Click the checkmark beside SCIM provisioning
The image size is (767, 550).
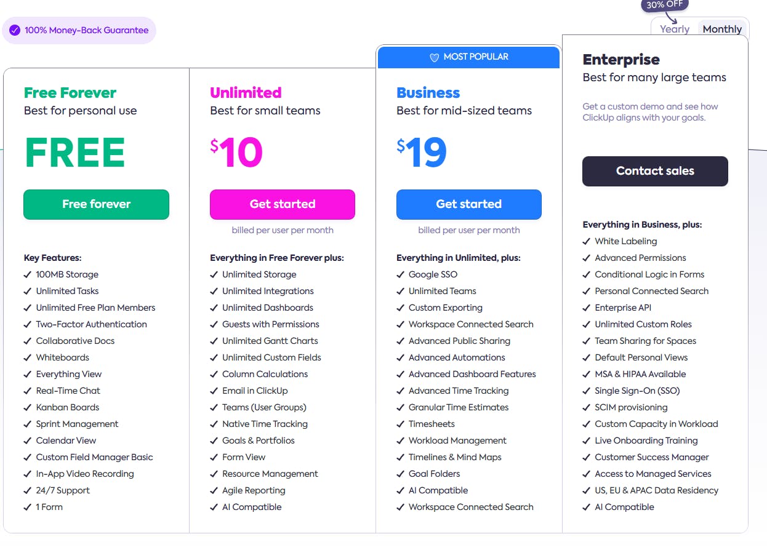point(586,407)
